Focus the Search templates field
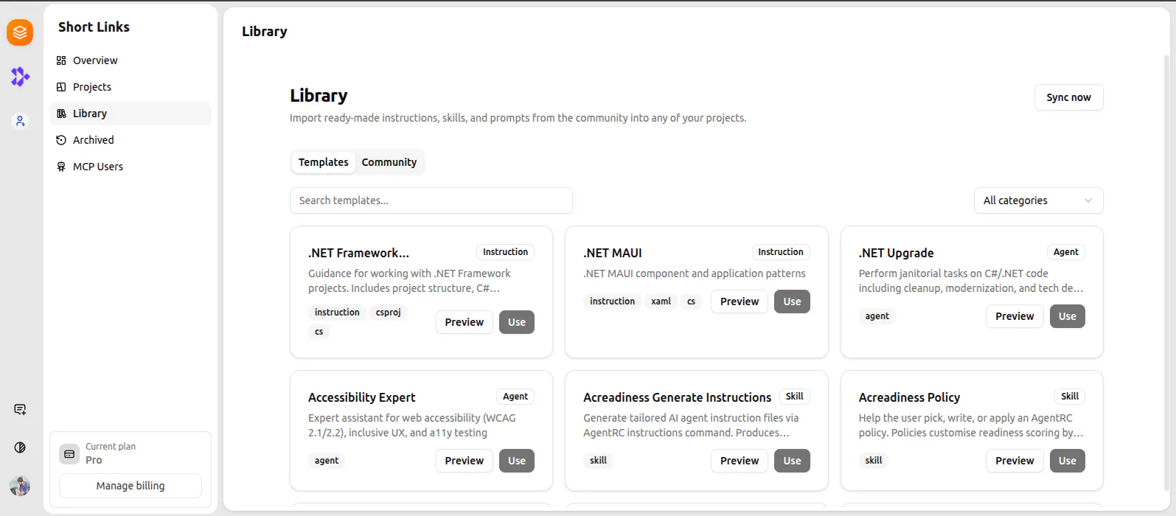The image size is (1176, 516). (431, 201)
